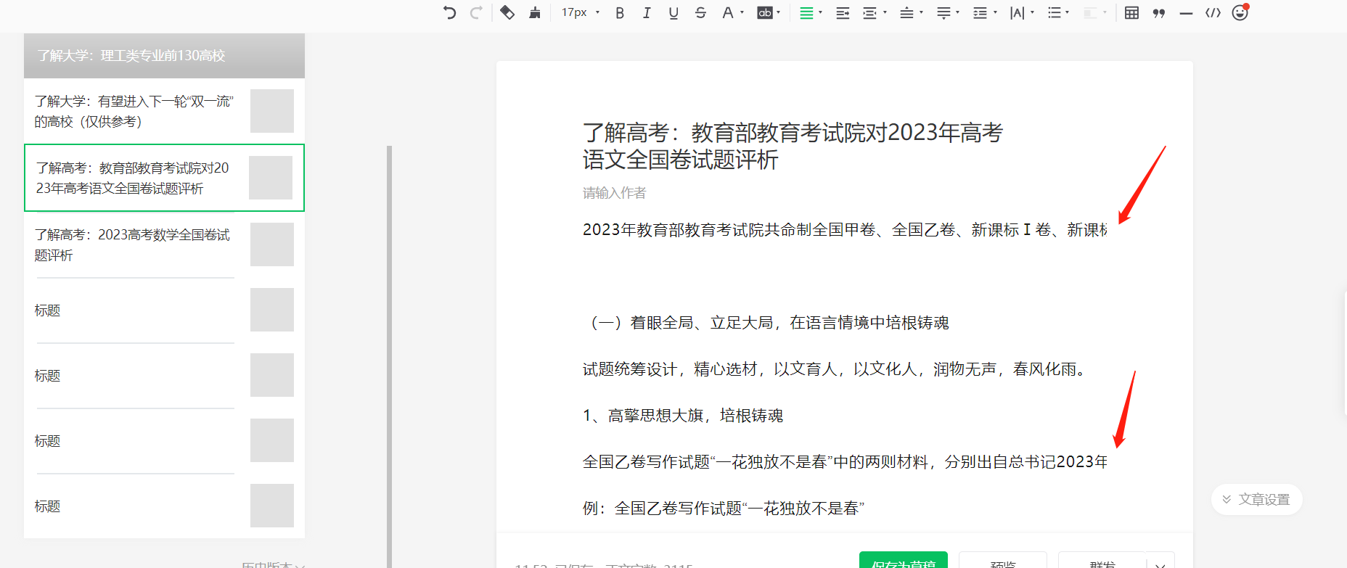Apply the font color A
Screen dimensions: 1347x568
click(727, 13)
